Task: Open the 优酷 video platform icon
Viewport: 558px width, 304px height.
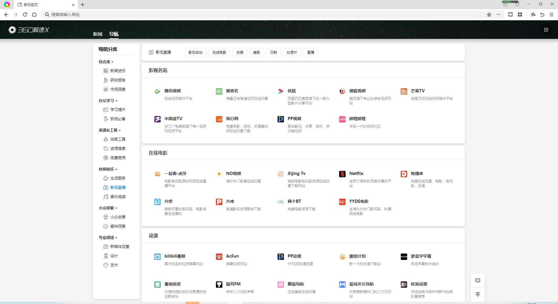Action: [x=281, y=91]
